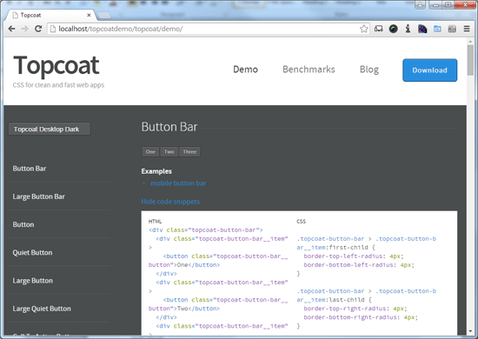Open a new tab next to Topcoat
This screenshot has height=339, width=478.
pyautogui.click(x=103, y=16)
